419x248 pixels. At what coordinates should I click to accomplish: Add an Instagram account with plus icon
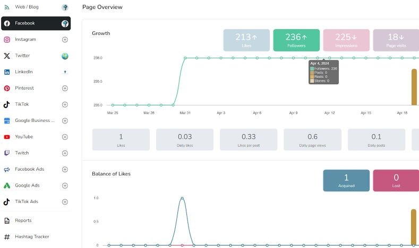(65, 40)
